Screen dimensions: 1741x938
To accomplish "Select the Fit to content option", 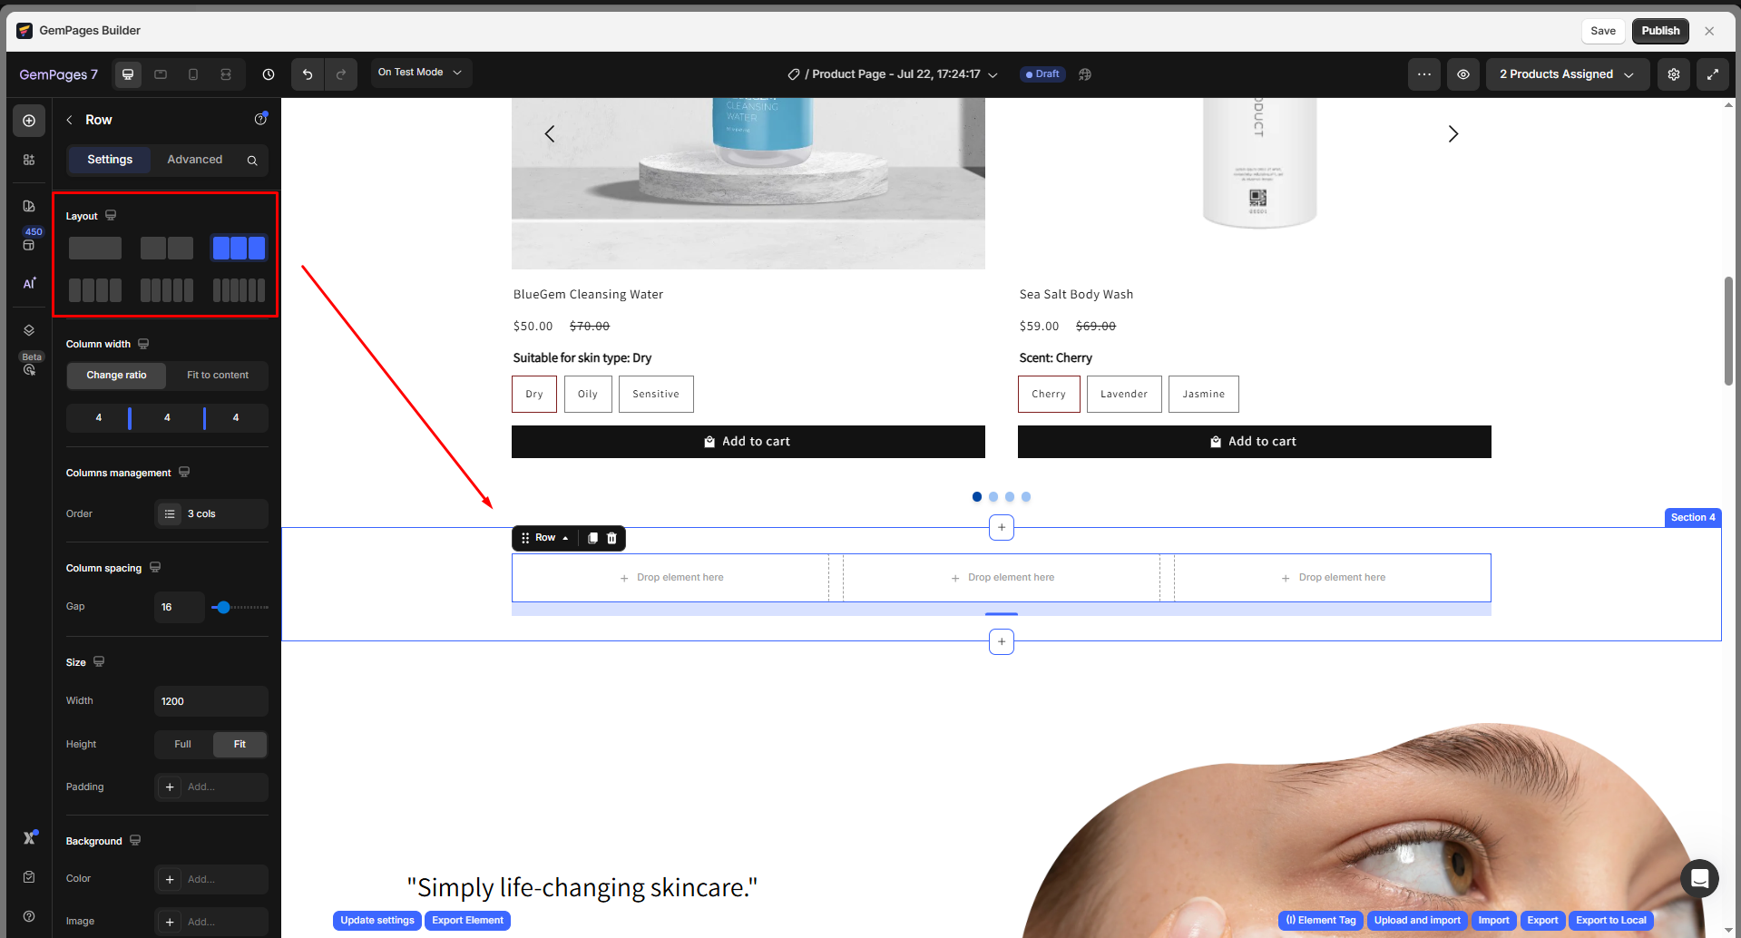I will pos(218,376).
